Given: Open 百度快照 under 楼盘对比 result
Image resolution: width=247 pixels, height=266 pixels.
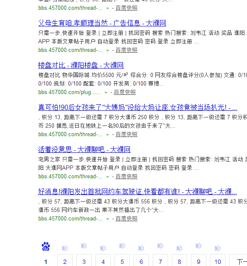Looking at the screenshot, I should point(125,92).
